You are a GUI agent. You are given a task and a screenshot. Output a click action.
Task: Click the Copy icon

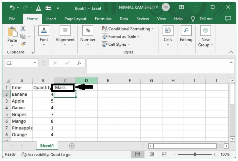[x=23, y=36]
